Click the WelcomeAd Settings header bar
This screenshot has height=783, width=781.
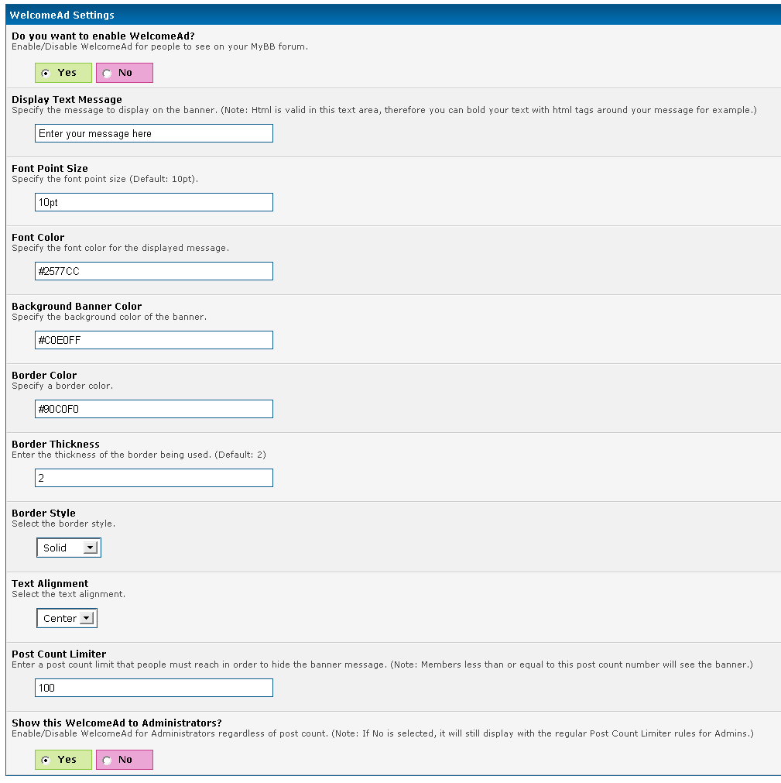(x=390, y=15)
